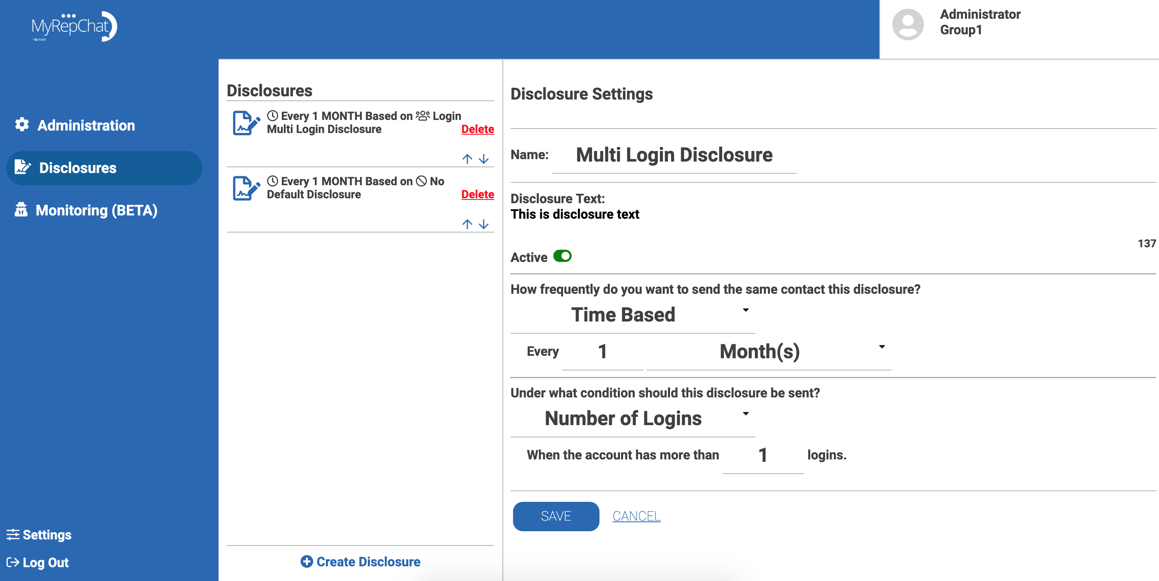Image resolution: width=1159 pixels, height=581 pixels.
Task: Move Default Disclosure up with arrow
Action: pyautogui.click(x=467, y=224)
